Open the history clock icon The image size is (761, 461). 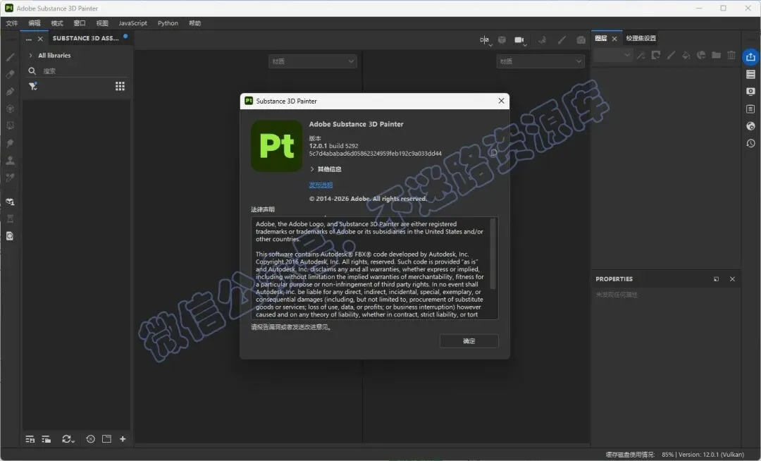[x=750, y=144]
